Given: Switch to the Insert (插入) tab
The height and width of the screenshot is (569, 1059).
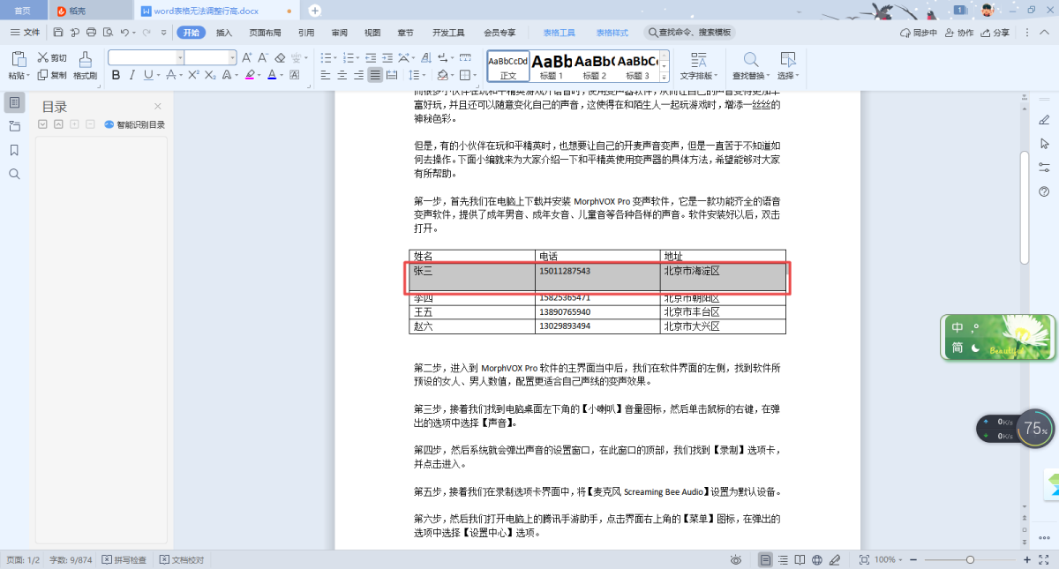Looking at the screenshot, I should click(x=224, y=33).
